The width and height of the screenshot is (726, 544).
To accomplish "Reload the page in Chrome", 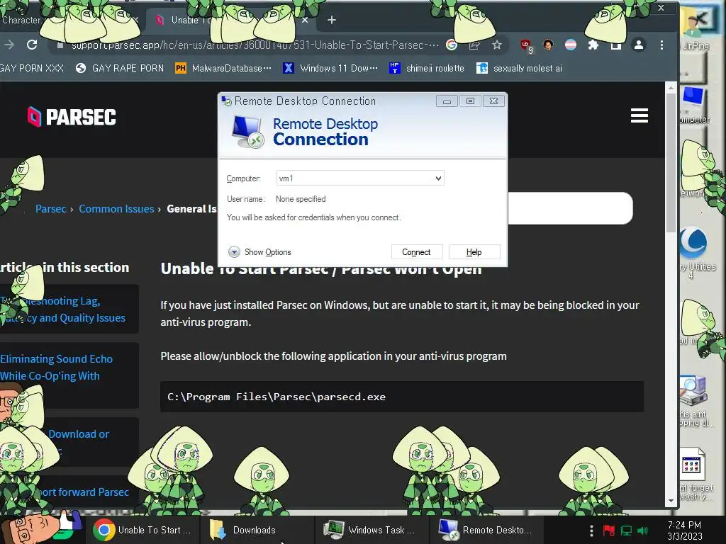I will click(x=32, y=45).
